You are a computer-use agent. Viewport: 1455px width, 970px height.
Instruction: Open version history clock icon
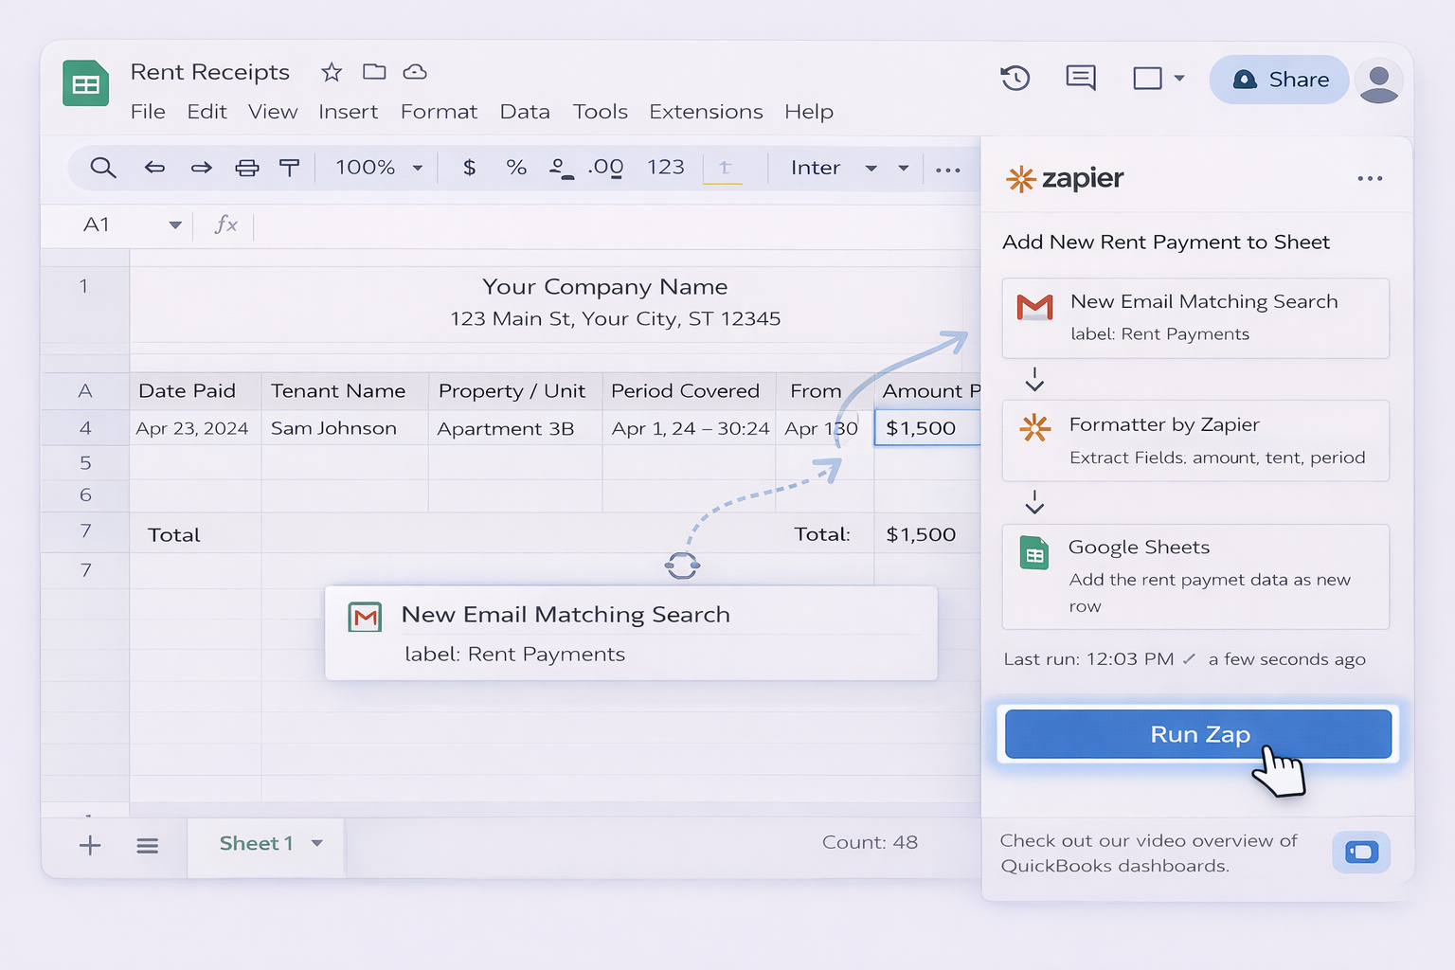1015,78
